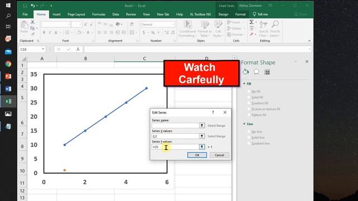Image resolution: width=358 pixels, height=201 pixels.
Task: Open the font name dropdown
Action: [x=68, y=25]
